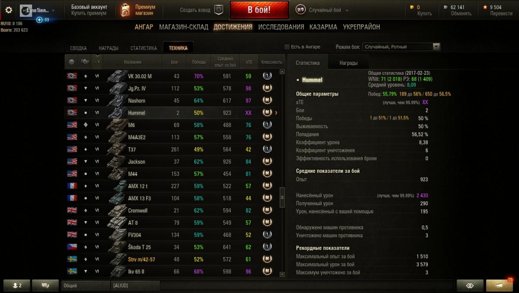Switch to the Статистика tab
Viewport: 519px width, 293px height.
click(x=144, y=48)
